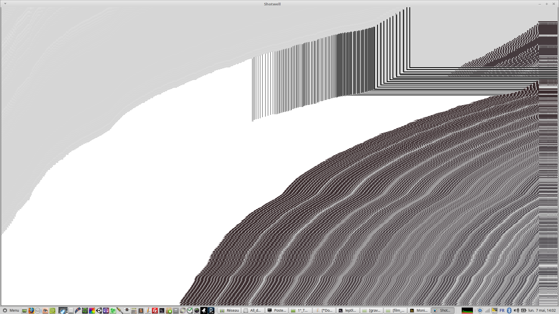Screen dimensions: 559x314
Task: Open the Shotwell window menu arrow
Action: pos(5,4)
